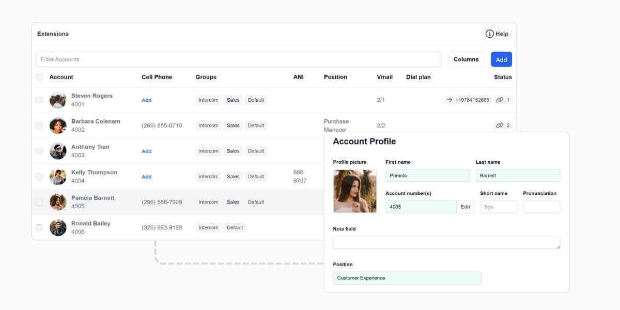Click ANI value 686 6707
This screenshot has height=310, width=620.
click(300, 177)
